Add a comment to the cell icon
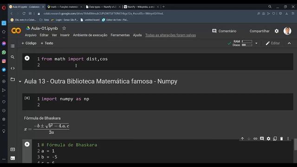 click(262, 139)
